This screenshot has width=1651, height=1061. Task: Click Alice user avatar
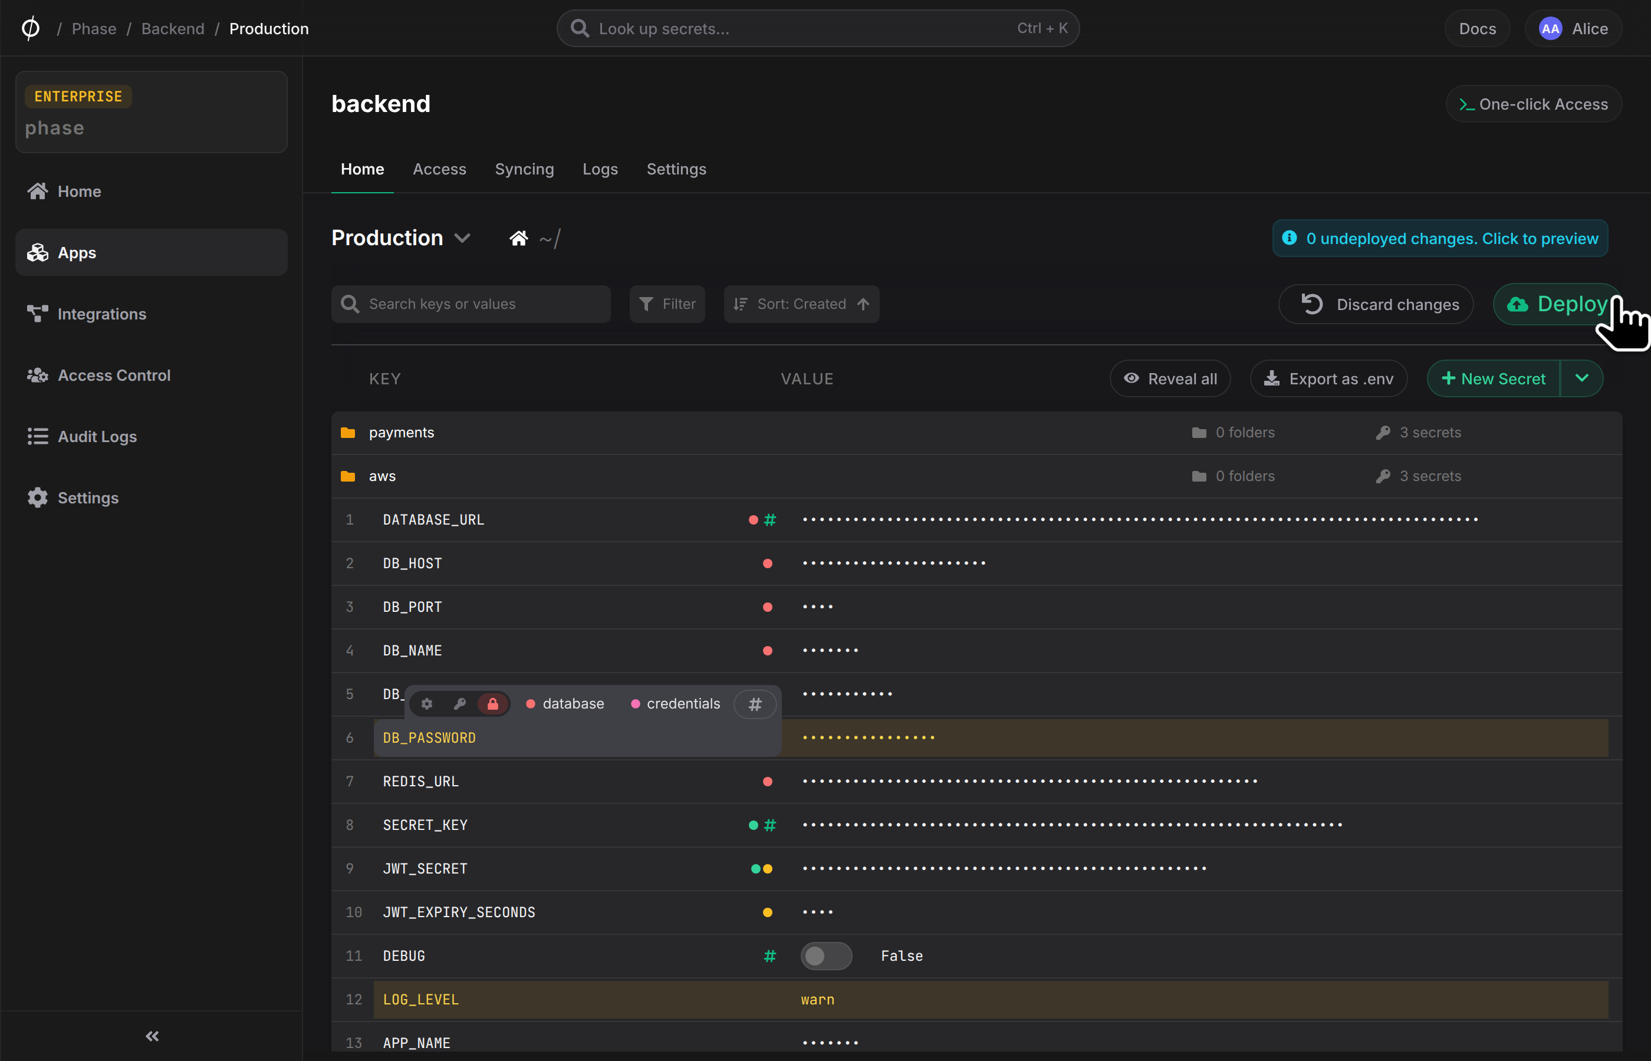[x=1550, y=28]
